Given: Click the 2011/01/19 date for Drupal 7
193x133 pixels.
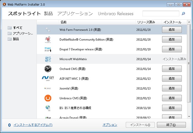Looking at the screenshot, I should 143,49.
